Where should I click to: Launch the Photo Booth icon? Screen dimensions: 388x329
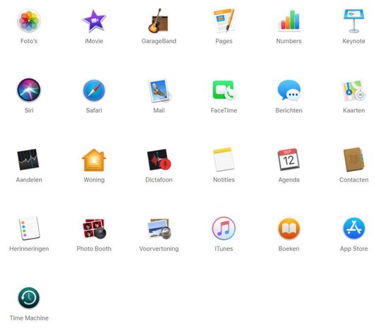point(95,229)
